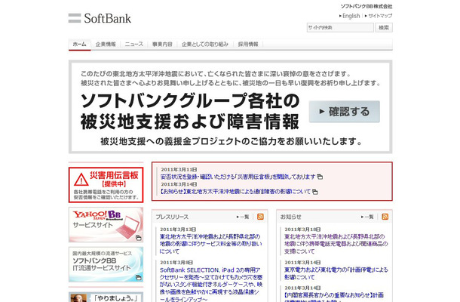Click the disaster warning triangle icon
Image resolution: width=460 pixels, height=302 pixels.
(x=81, y=179)
